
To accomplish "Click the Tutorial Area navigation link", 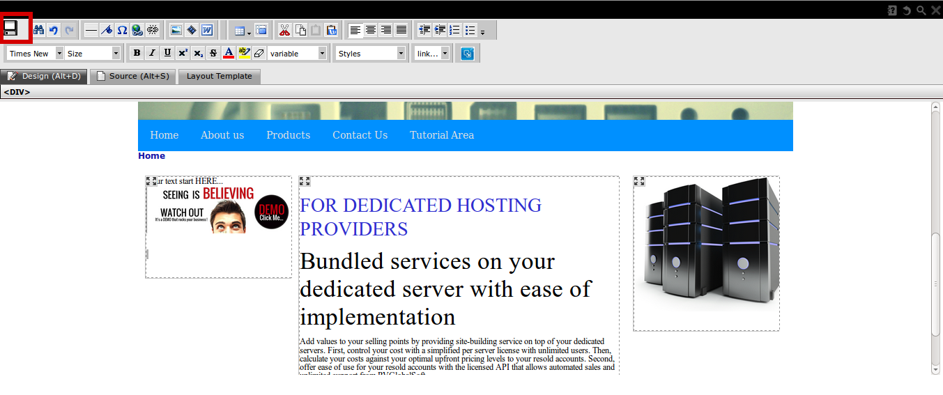I will 442,135.
